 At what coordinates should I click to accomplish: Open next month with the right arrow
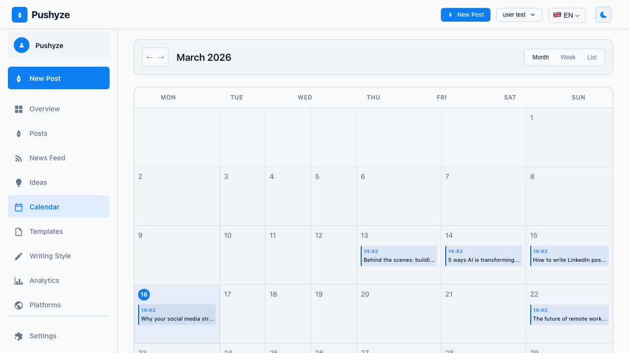[x=161, y=57]
